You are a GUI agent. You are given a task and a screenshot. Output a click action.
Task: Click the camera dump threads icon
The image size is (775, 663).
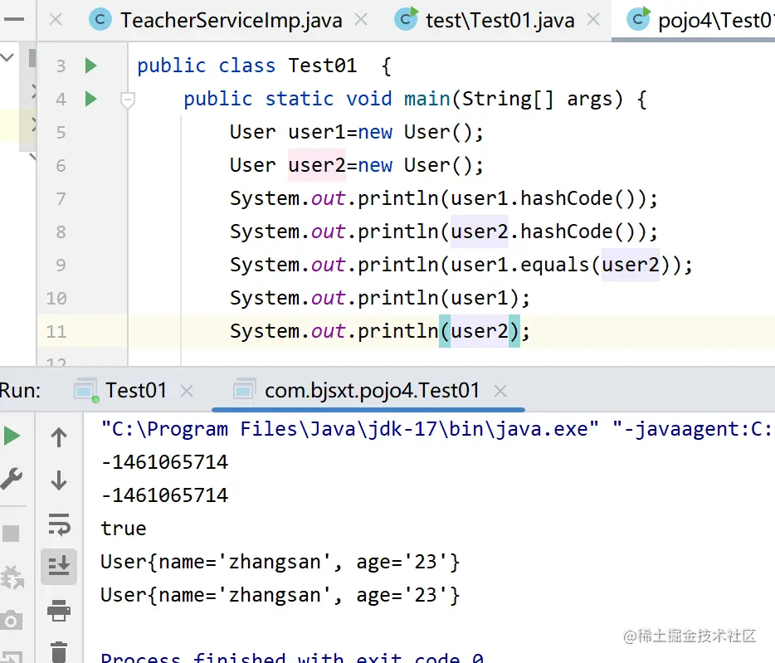tap(11, 620)
